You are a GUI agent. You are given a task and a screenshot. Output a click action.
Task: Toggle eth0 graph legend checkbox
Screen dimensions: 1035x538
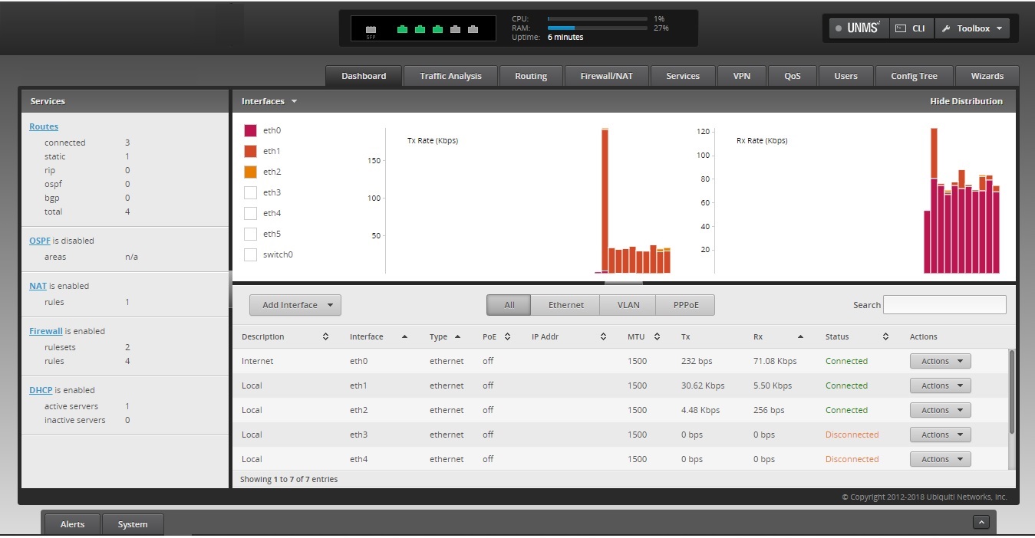(250, 130)
